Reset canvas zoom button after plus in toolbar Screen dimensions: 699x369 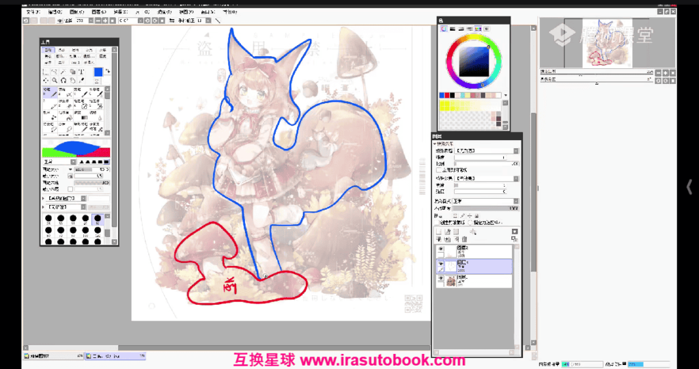113,20
